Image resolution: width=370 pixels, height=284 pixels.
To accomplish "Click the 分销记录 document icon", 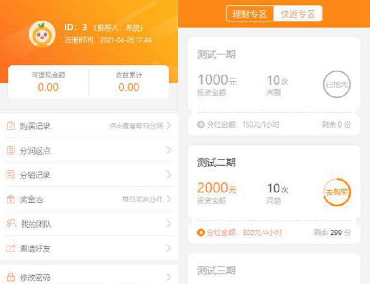I will click(11, 174).
